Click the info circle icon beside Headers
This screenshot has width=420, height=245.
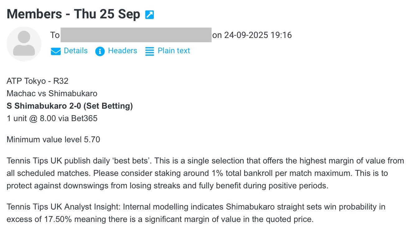point(100,51)
